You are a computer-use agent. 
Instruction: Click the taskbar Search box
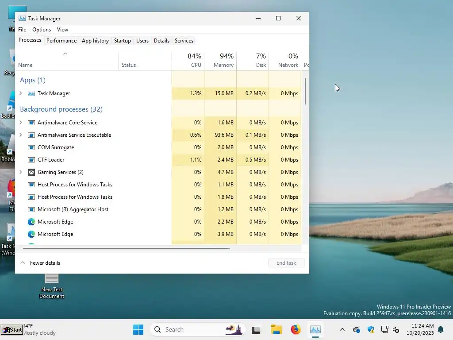(x=198, y=329)
